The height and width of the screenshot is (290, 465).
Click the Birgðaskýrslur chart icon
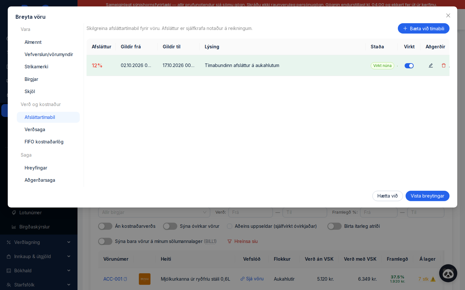pyautogui.click(x=14, y=227)
